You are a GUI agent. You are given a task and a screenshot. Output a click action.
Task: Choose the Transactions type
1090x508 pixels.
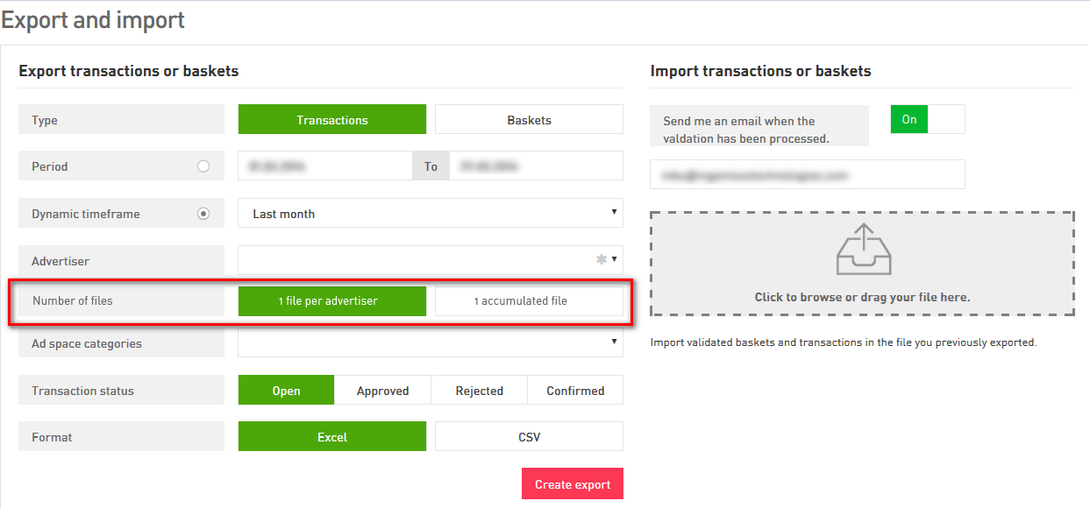pos(332,120)
